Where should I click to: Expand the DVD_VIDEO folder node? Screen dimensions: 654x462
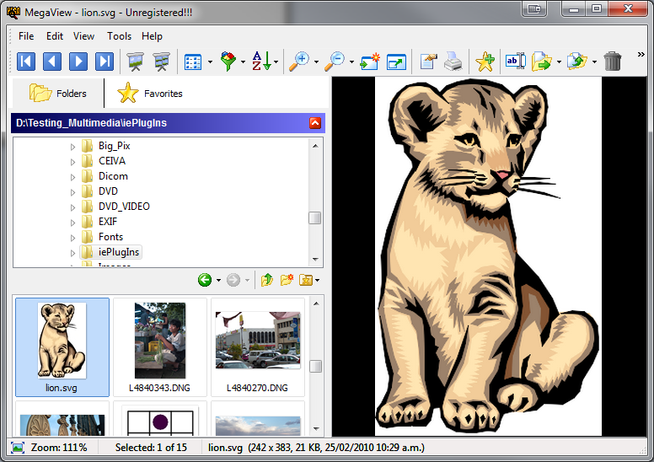pos(72,207)
